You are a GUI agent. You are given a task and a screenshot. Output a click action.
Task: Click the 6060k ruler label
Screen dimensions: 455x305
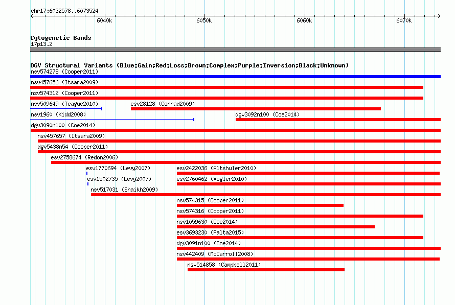point(304,20)
